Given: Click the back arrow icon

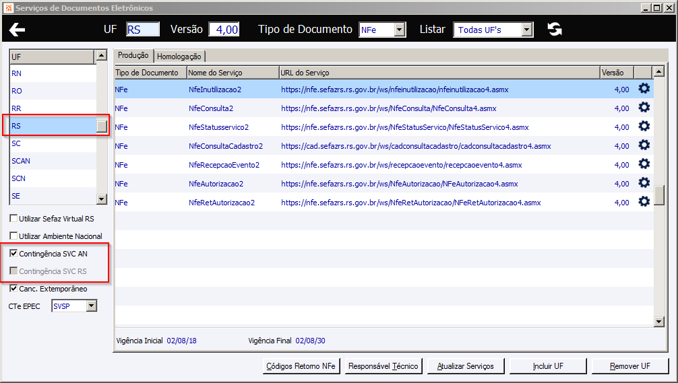Looking at the screenshot, I should [18, 30].
